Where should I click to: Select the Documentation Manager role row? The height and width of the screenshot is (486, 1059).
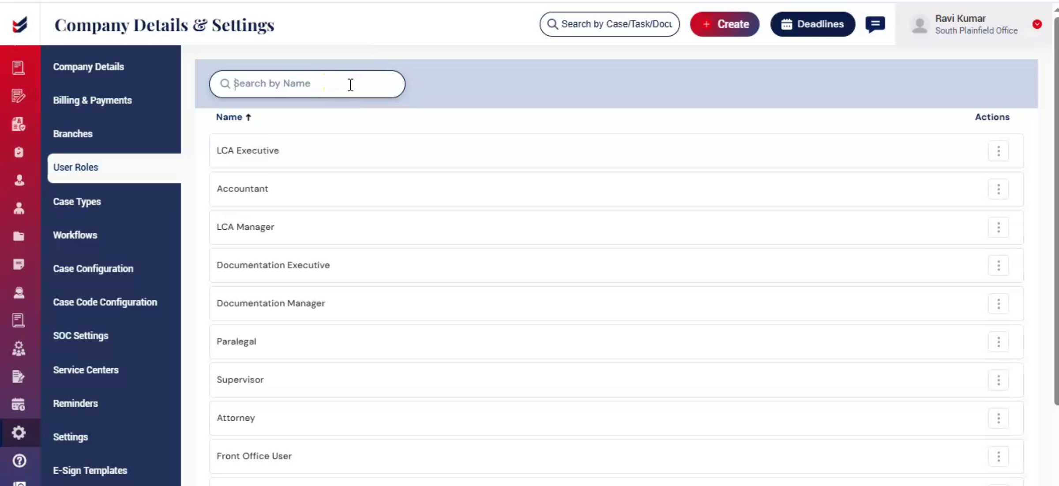[616, 303]
